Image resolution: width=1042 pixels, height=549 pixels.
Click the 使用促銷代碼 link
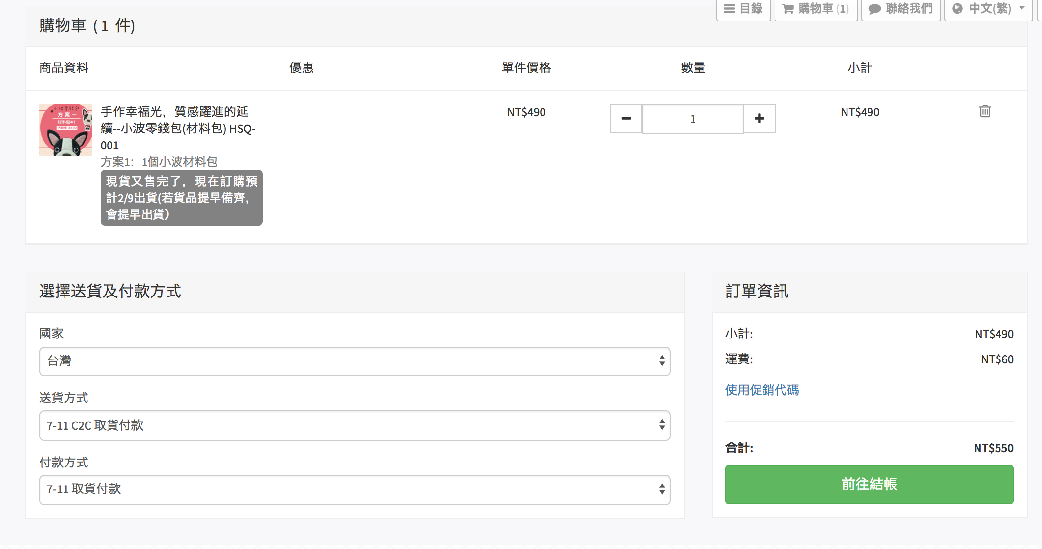point(761,390)
